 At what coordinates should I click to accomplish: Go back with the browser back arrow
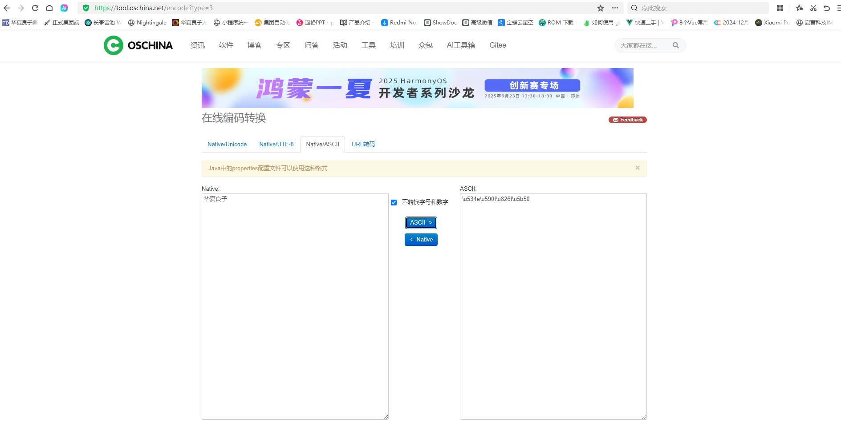tap(7, 8)
